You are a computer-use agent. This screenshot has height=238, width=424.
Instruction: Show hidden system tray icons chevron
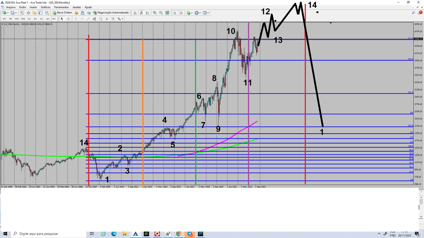coord(379,234)
